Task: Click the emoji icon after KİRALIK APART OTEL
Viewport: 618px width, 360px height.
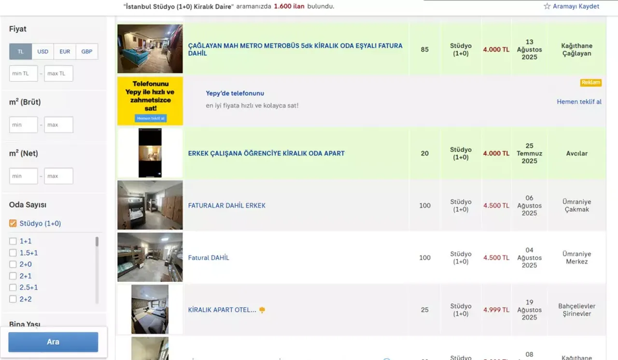Action: (262, 310)
